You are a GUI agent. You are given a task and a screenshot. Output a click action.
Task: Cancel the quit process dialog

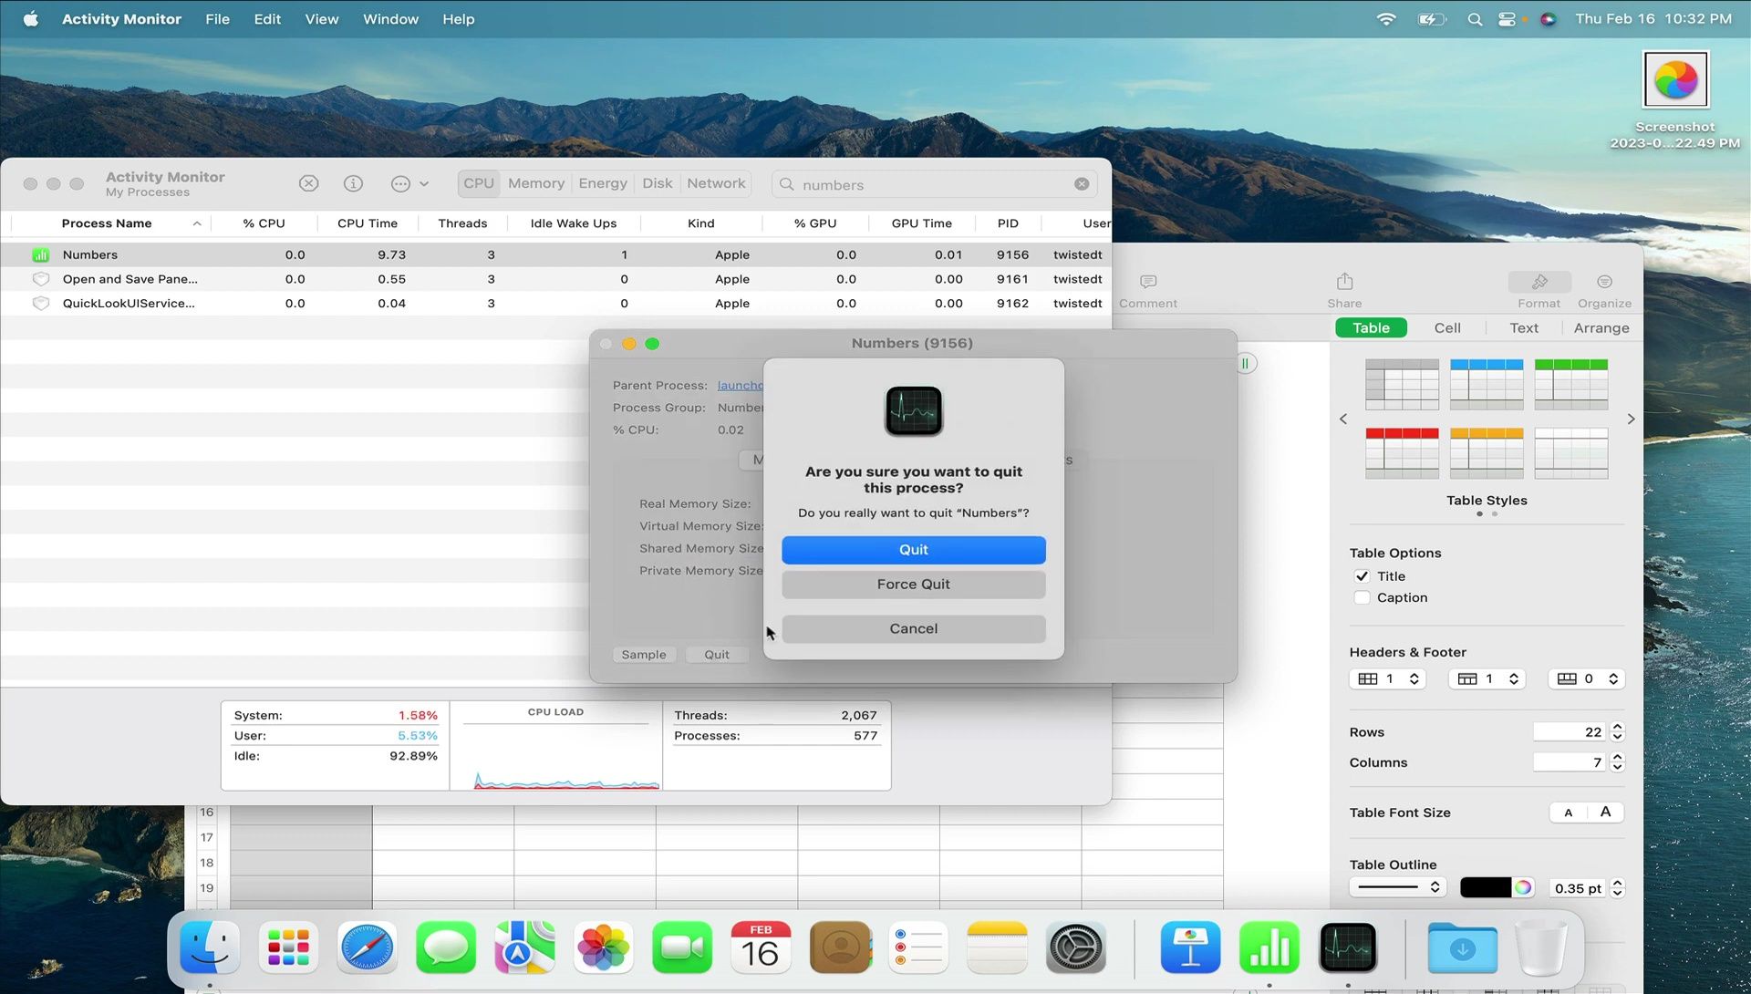click(x=913, y=629)
